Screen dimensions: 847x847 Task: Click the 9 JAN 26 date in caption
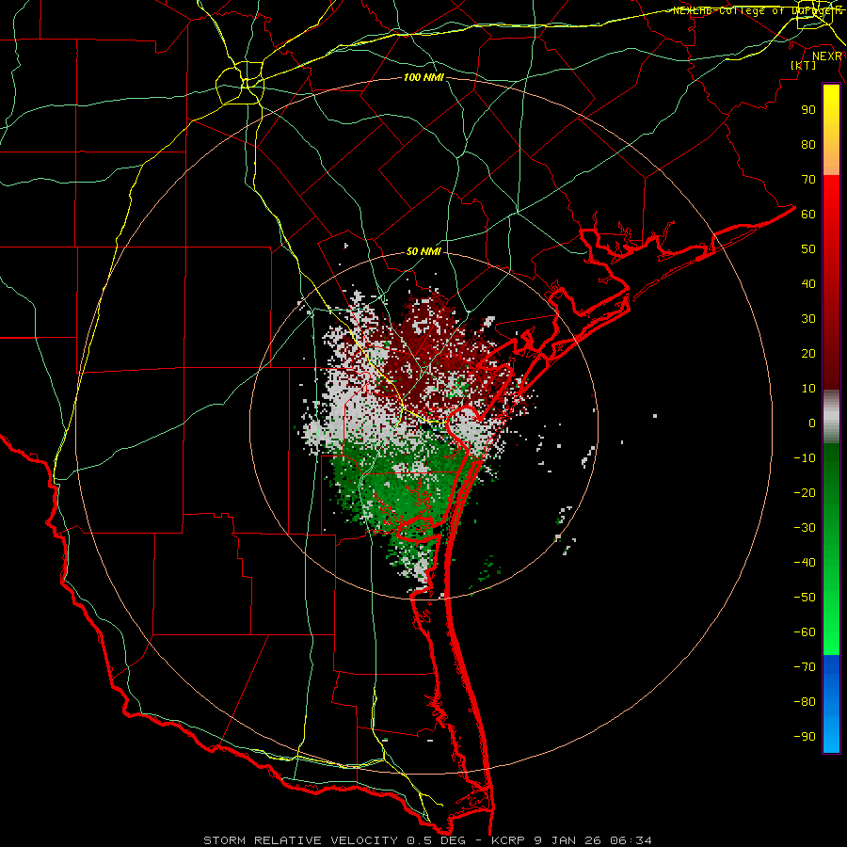[567, 840]
